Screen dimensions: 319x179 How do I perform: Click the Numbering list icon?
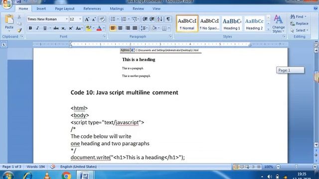[124, 19]
